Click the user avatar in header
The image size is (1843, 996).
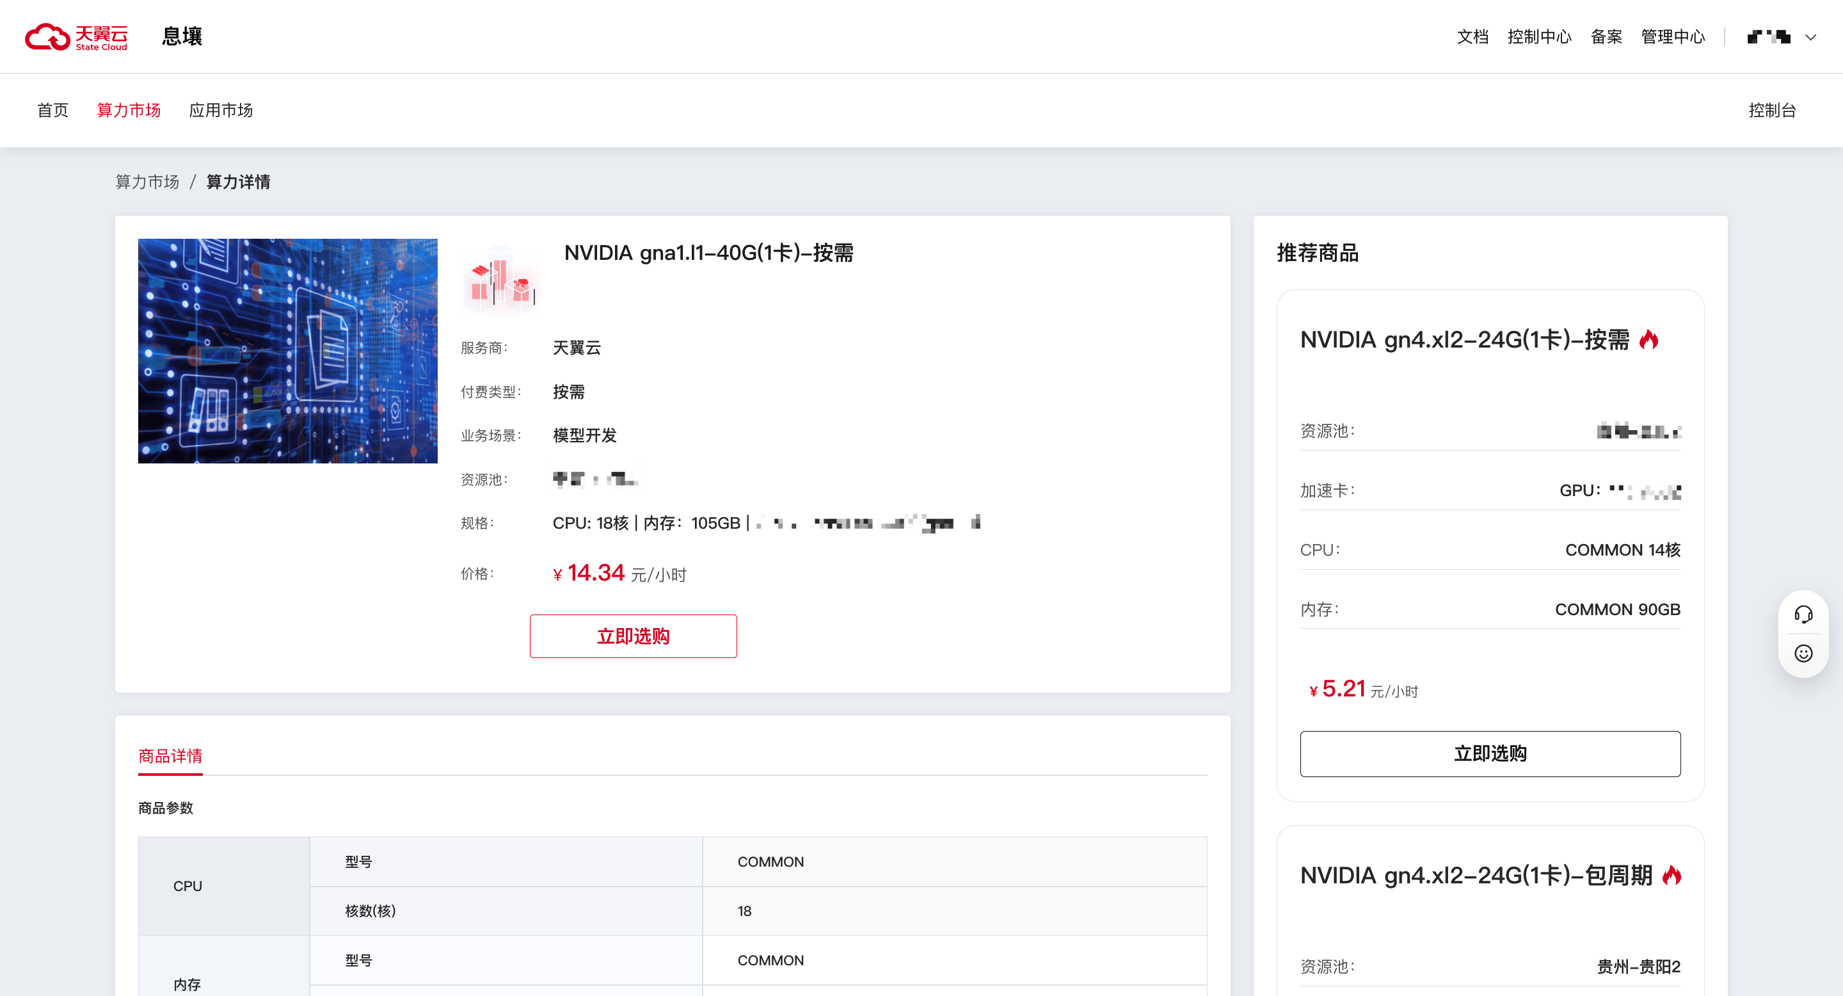coord(1769,36)
